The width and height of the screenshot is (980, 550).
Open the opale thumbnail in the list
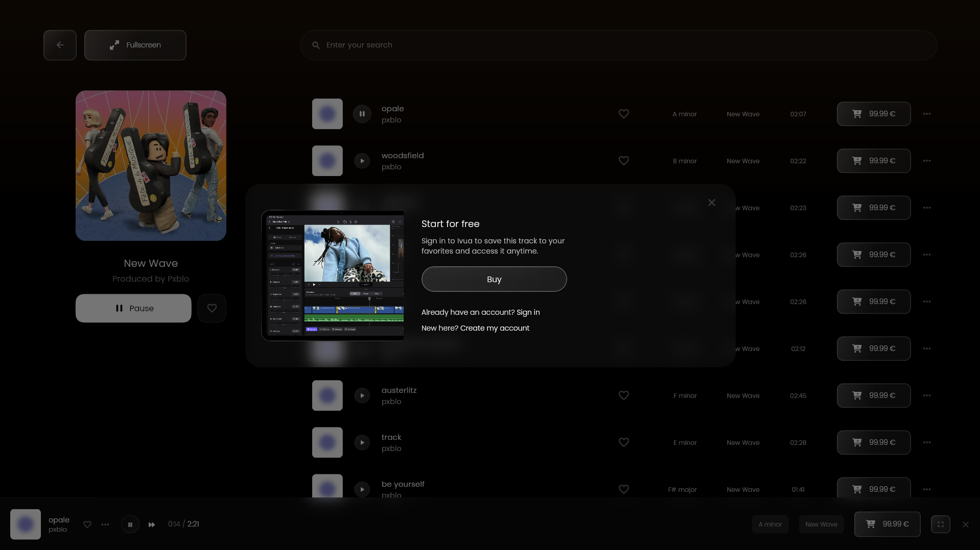coord(328,114)
